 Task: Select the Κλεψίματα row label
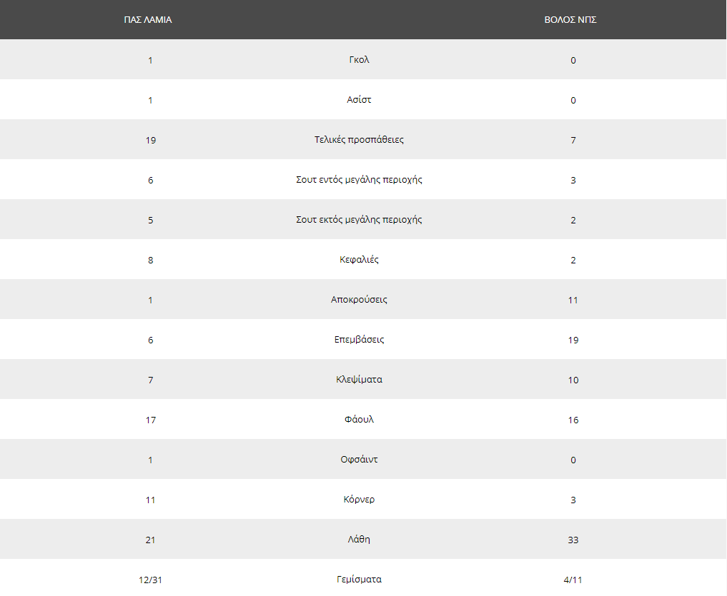pos(359,380)
